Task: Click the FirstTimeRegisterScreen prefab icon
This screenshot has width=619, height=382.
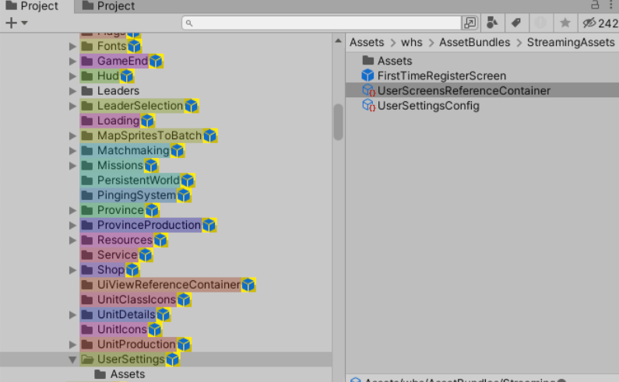Action: click(x=368, y=75)
